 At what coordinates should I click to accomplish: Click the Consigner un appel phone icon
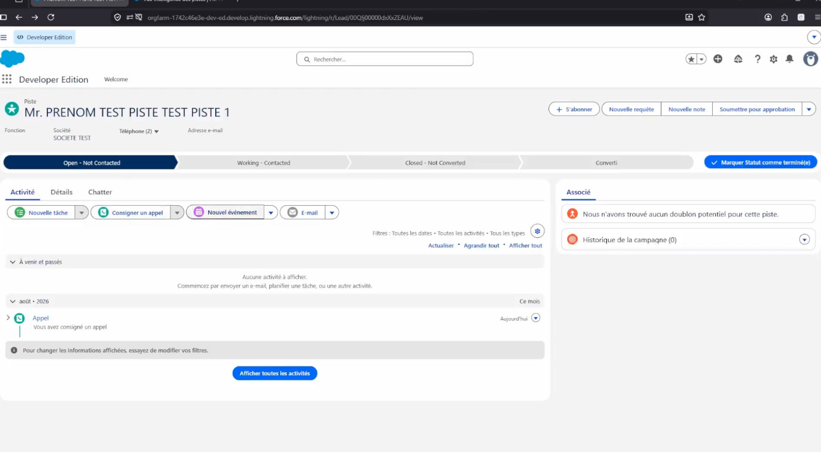[x=104, y=213]
